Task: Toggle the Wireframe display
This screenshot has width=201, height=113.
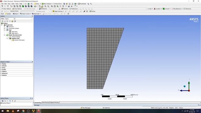Action: click(x=43, y=9)
